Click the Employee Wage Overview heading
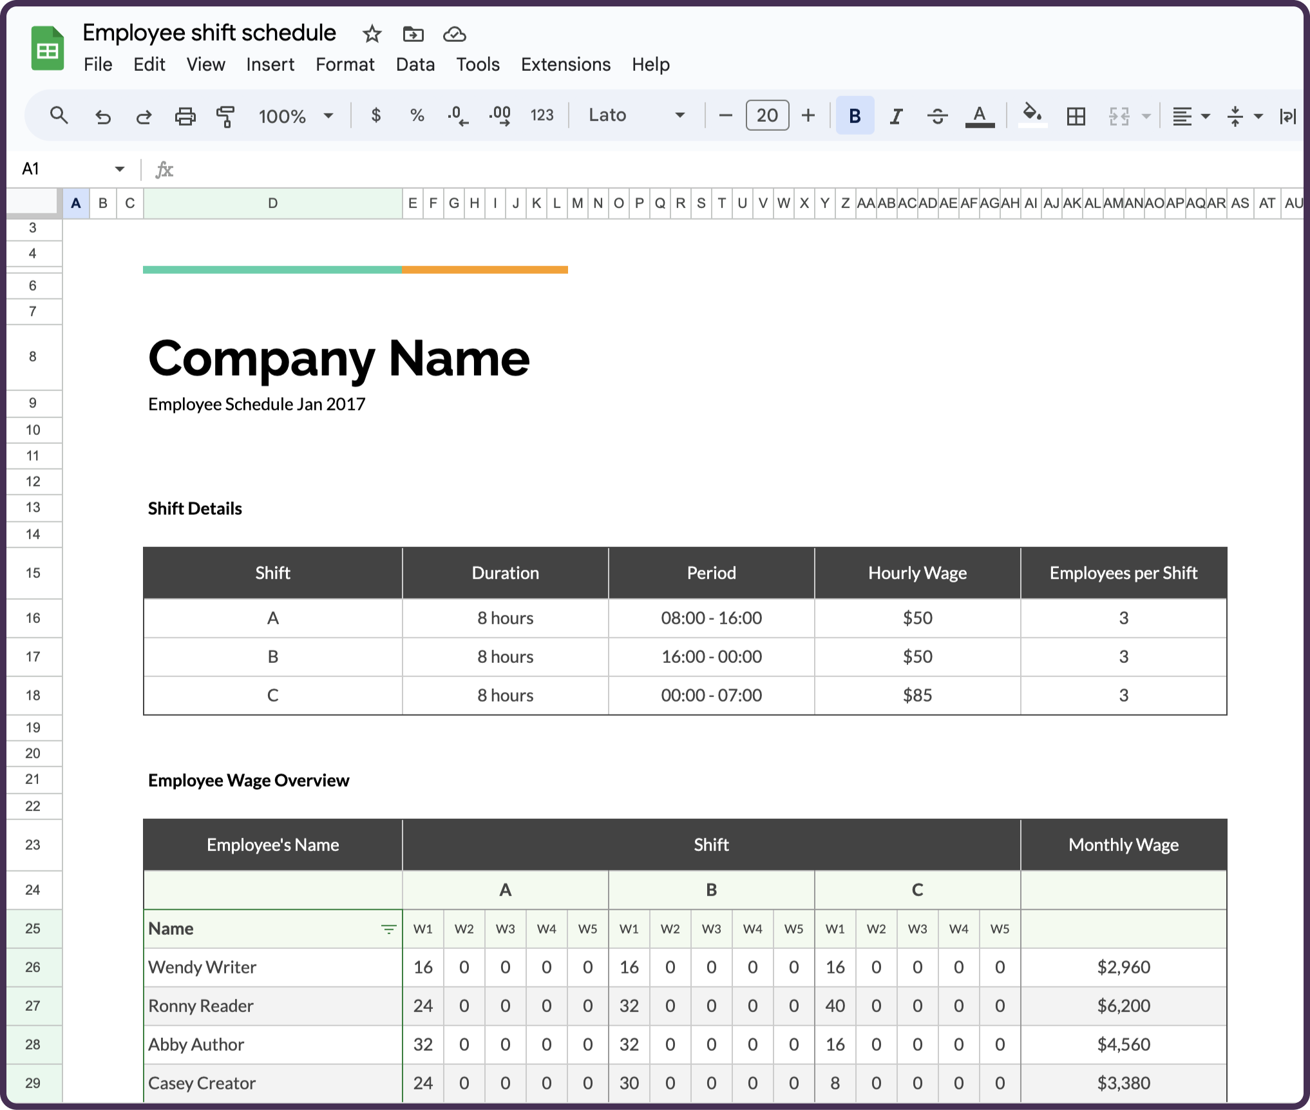This screenshot has height=1110, width=1310. pos(249,780)
